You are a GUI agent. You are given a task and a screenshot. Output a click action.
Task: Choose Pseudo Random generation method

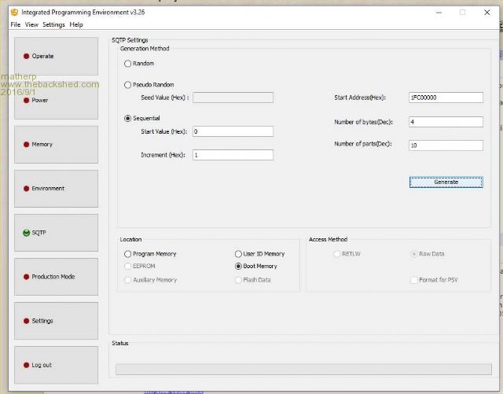128,84
